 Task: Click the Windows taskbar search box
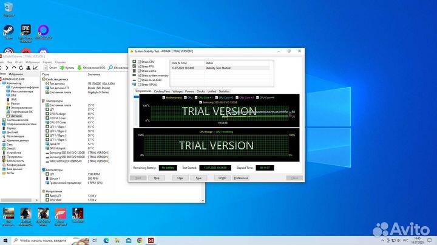(42, 240)
